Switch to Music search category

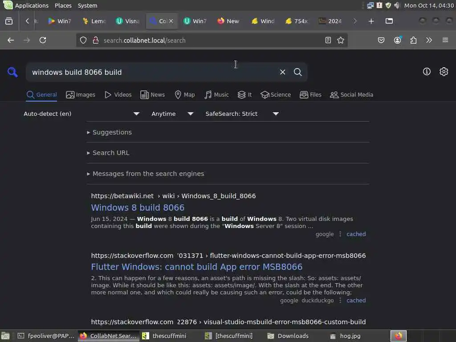click(216, 94)
